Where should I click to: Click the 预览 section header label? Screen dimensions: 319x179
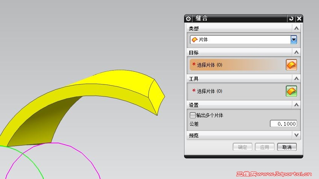[194, 135]
